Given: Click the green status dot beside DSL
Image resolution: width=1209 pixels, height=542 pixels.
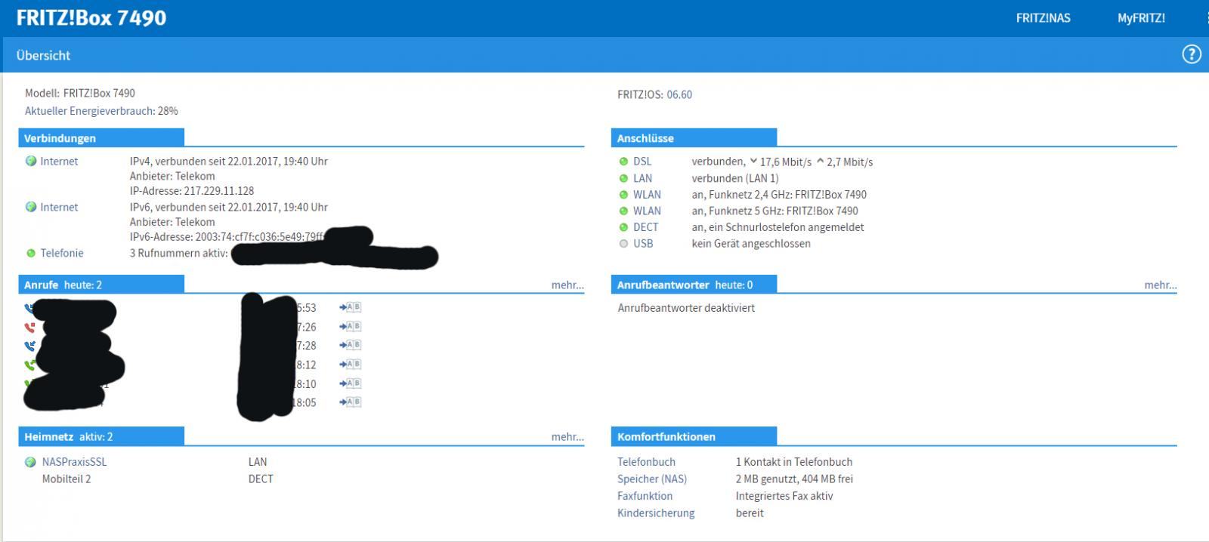Looking at the screenshot, I should tap(623, 162).
